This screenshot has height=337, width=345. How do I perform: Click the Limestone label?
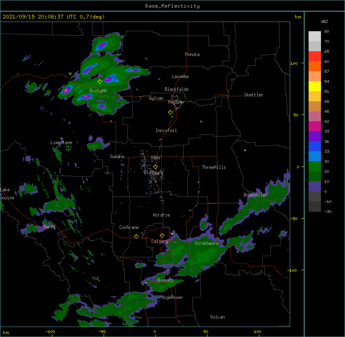(61, 142)
